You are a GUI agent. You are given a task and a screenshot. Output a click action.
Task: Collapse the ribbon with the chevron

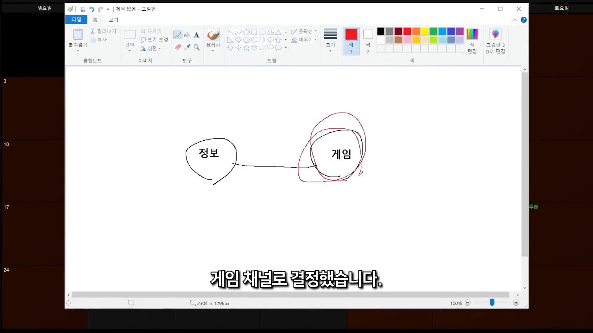pos(515,20)
